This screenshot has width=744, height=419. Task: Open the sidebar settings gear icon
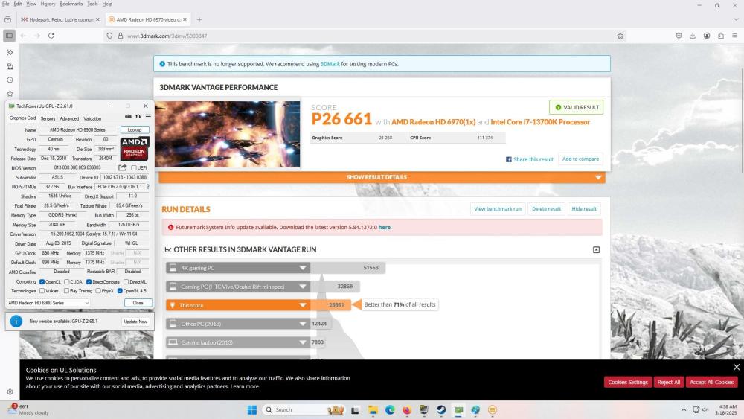tap(10, 392)
